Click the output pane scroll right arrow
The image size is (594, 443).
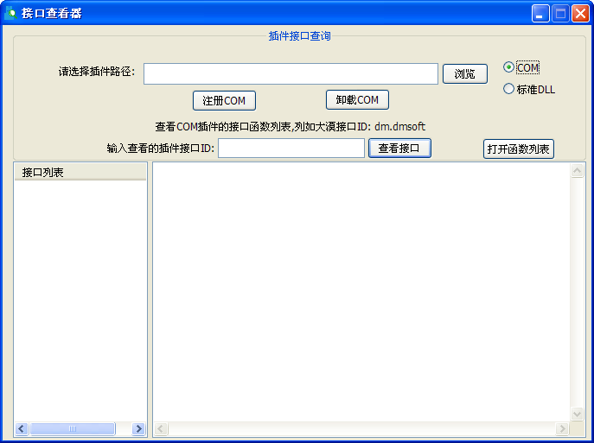click(562, 429)
